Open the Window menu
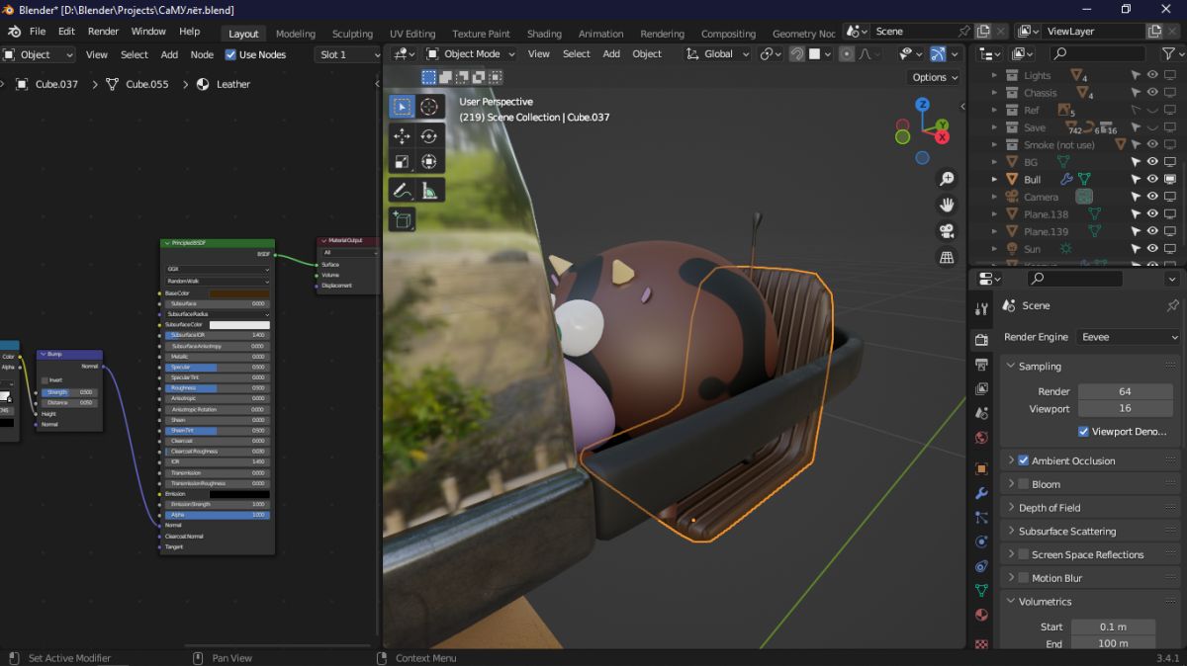 click(148, 32)
